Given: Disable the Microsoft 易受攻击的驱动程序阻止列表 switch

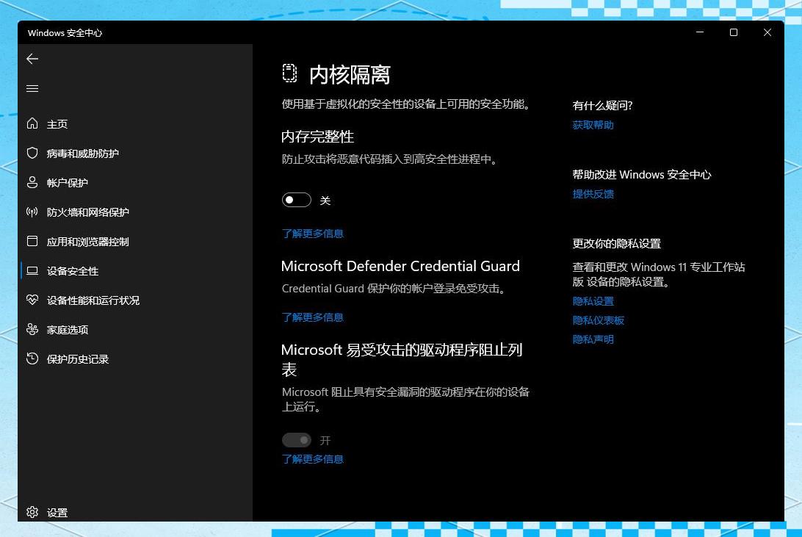Looking at the screenshot, I should pyautogui.click(x=296, y=439).
